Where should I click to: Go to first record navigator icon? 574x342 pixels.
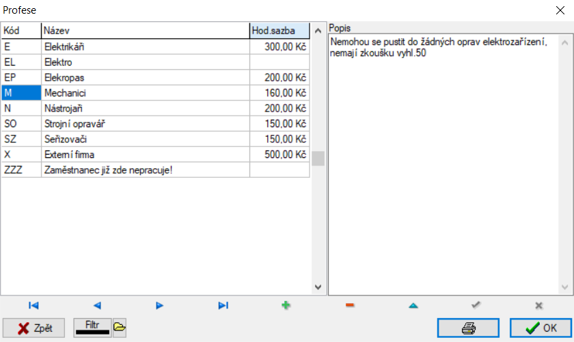pyautogui.click(x=33, y=305)
